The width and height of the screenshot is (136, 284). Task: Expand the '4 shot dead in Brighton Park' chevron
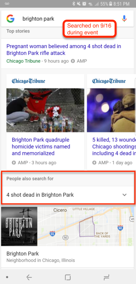click(124, 195)
